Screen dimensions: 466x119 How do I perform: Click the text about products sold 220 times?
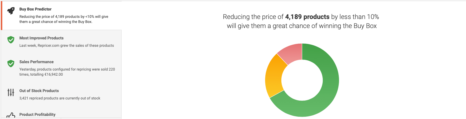(x=67, y=72)
